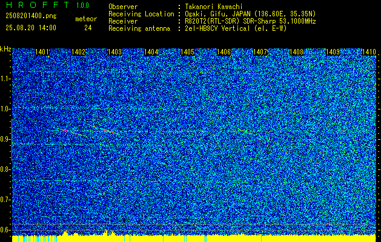Click the Receiver label
381x242 pixels.
[123, 21]
